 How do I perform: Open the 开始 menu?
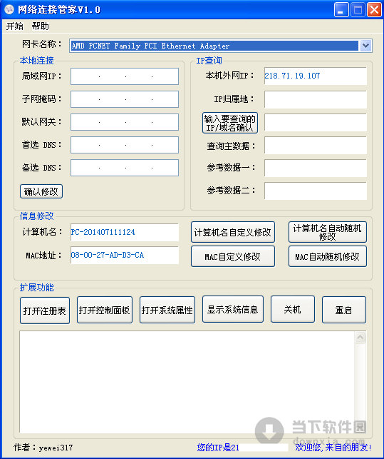click(15, 26)
